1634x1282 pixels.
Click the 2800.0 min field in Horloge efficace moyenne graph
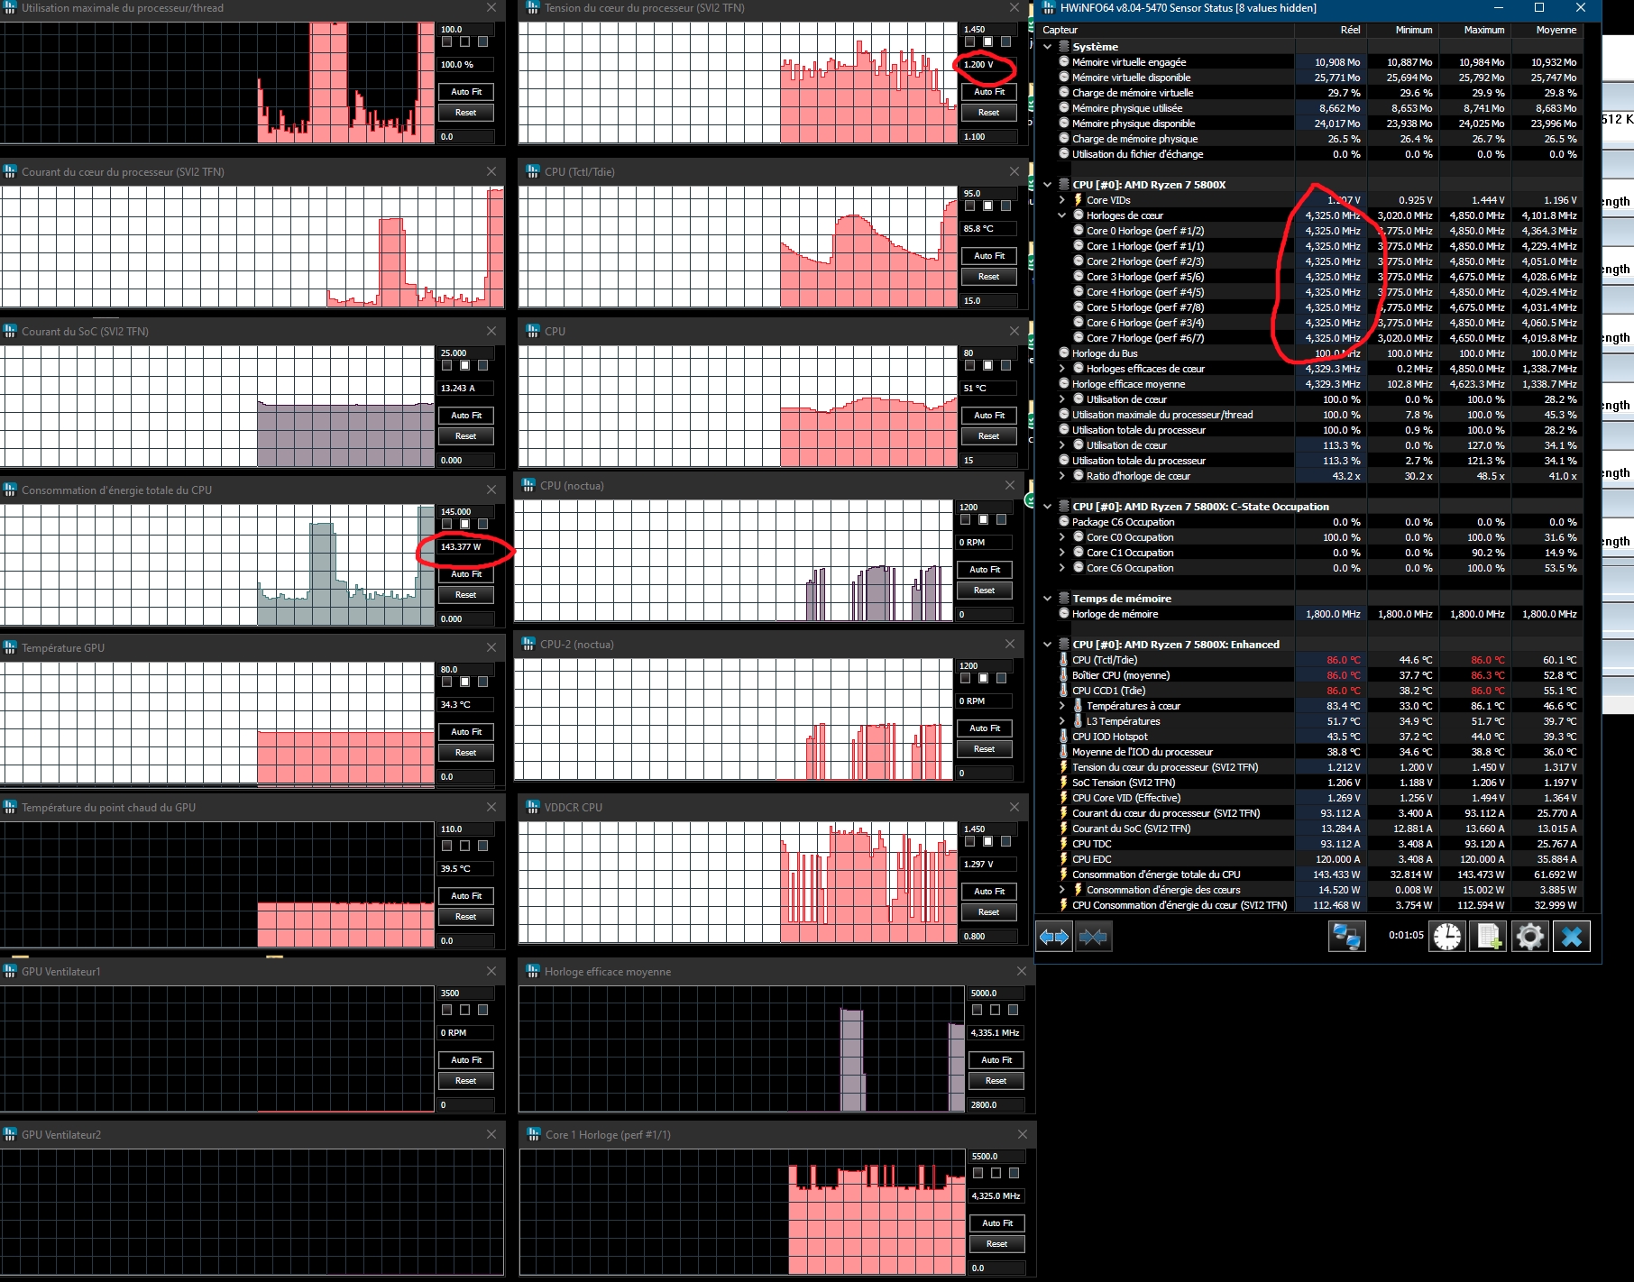(x=996, y=1105)
